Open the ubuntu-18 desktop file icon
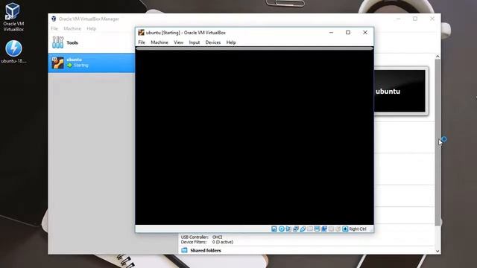This screenshot has height=268, width=477. (13, 52)
